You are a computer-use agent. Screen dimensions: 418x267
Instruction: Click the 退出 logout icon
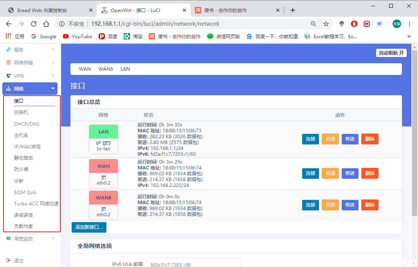(9, 260)
